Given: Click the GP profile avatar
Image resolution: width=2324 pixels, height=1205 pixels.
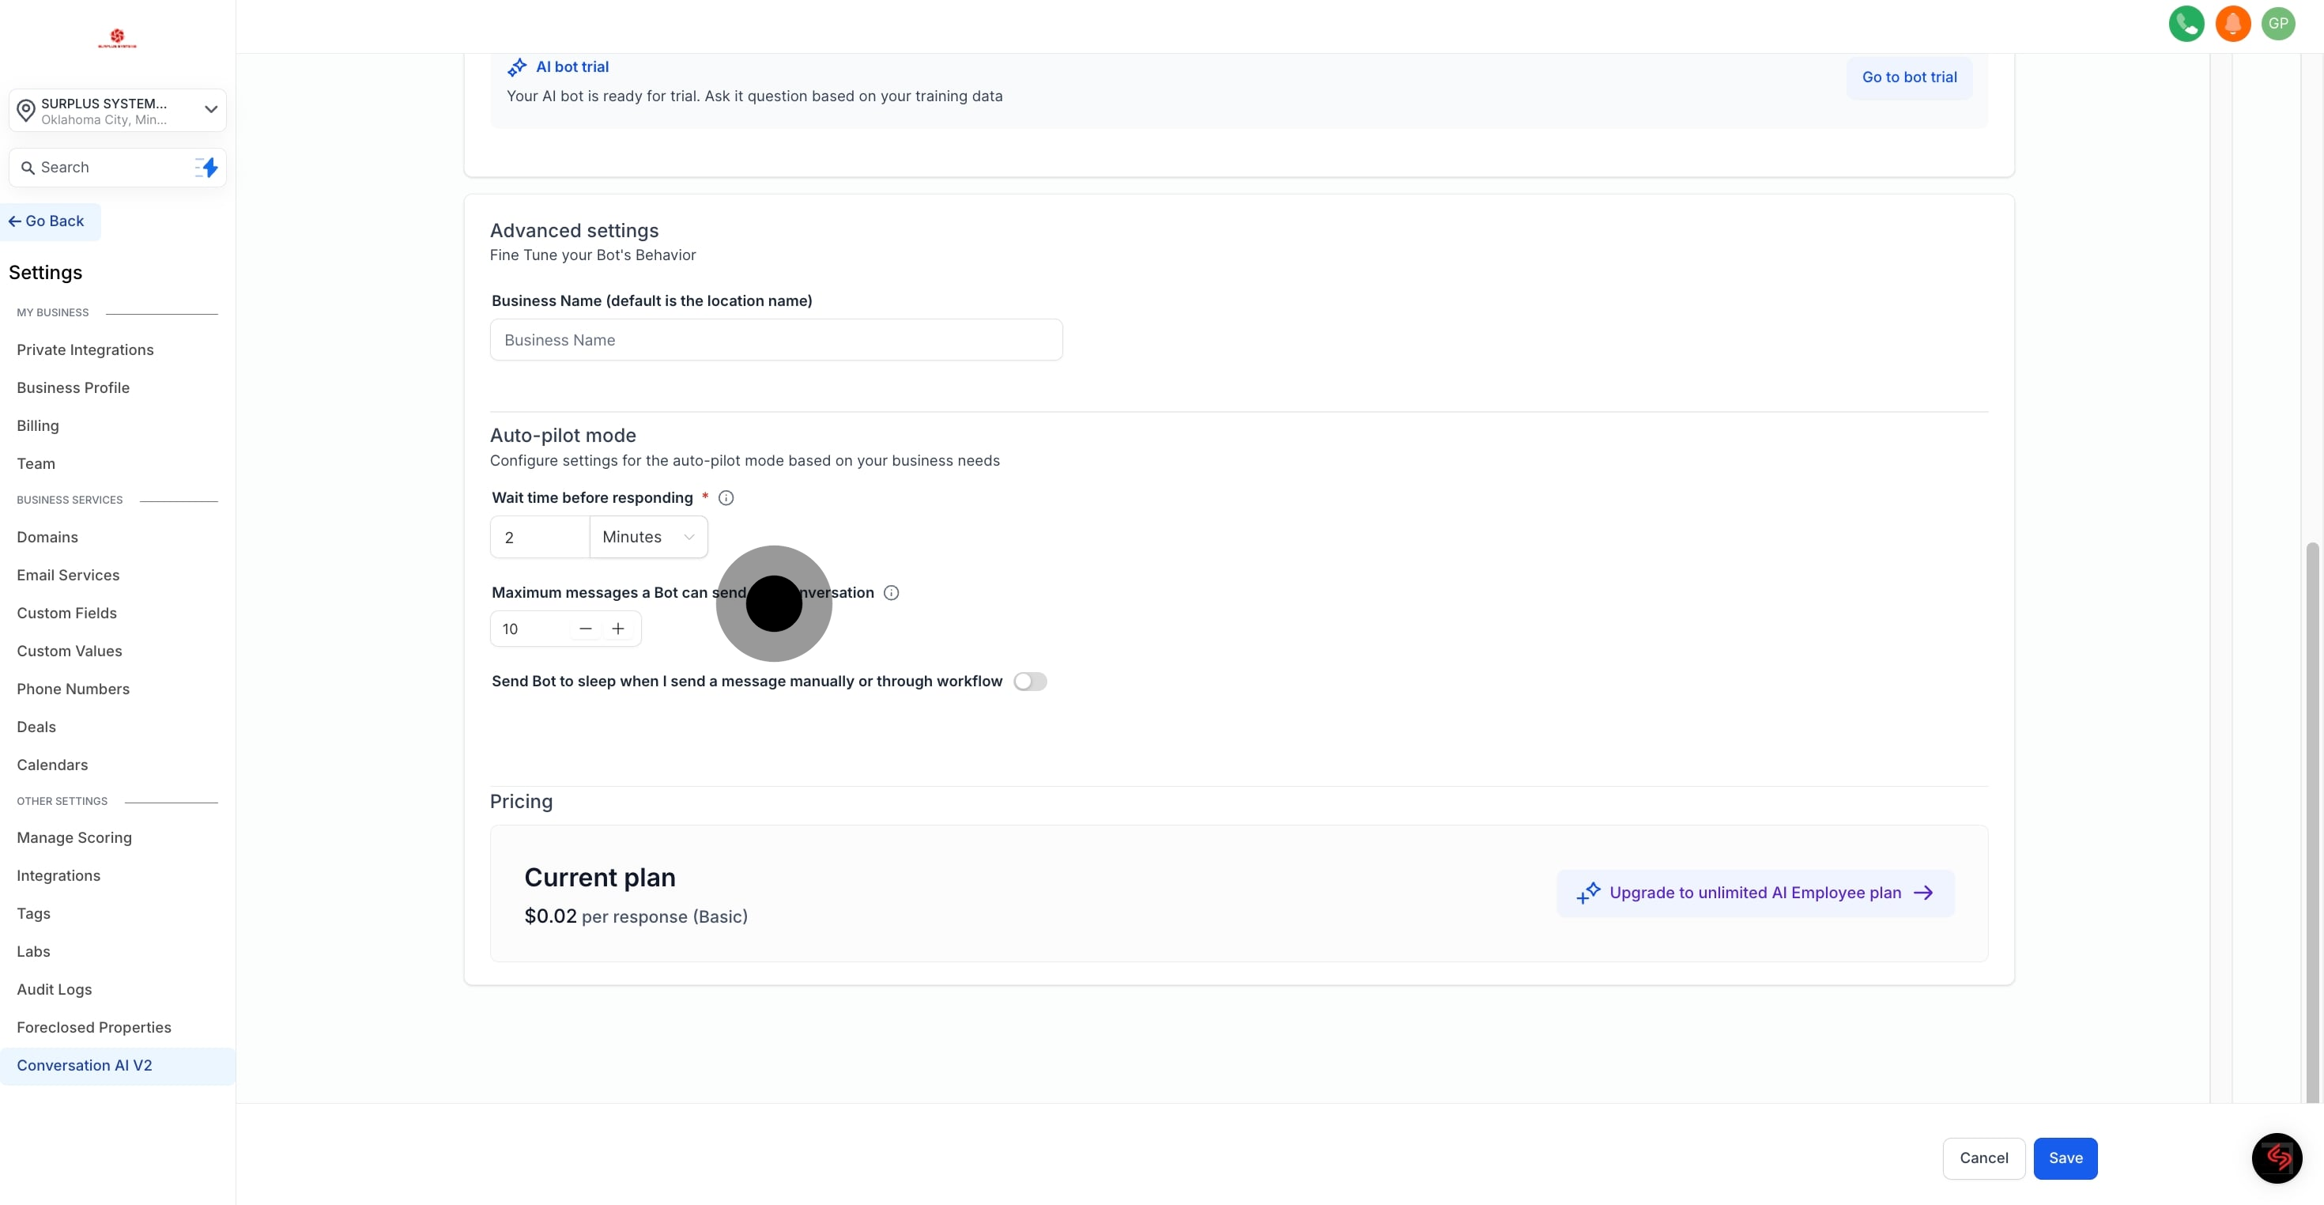Looking at the screenshot, I should pyautogui.click(x=2279, y=24).
